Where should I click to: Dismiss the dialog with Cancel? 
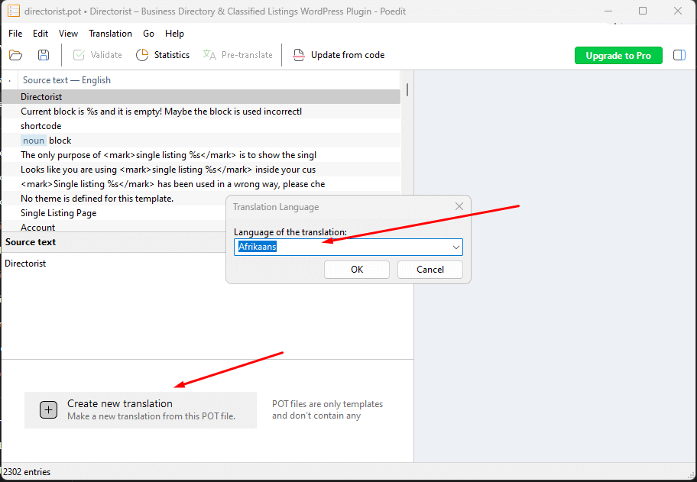point(430,269)
